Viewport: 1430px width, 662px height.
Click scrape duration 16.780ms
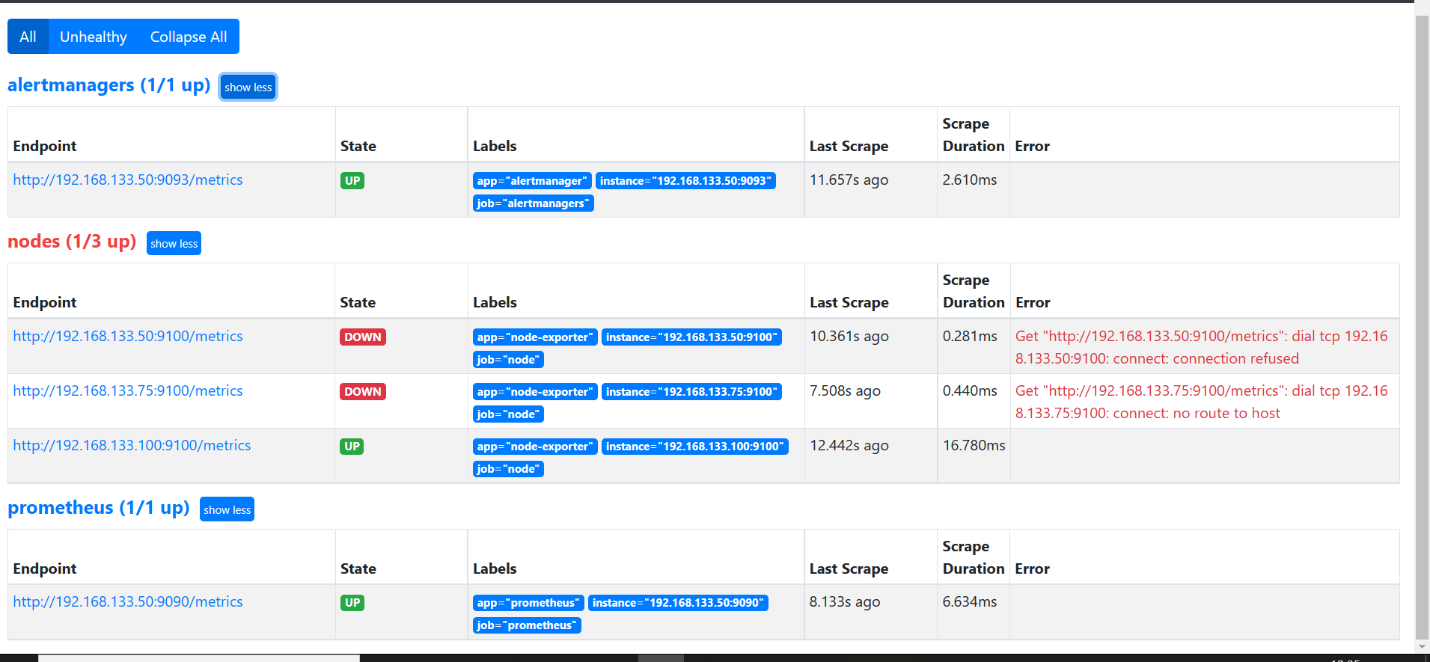coord(974,445)
